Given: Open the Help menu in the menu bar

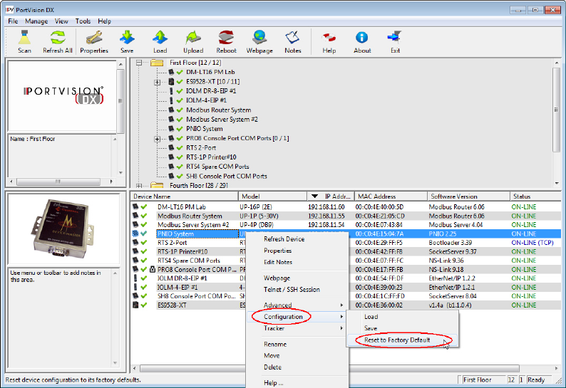Looking at the screenshot, I should 104,21.
